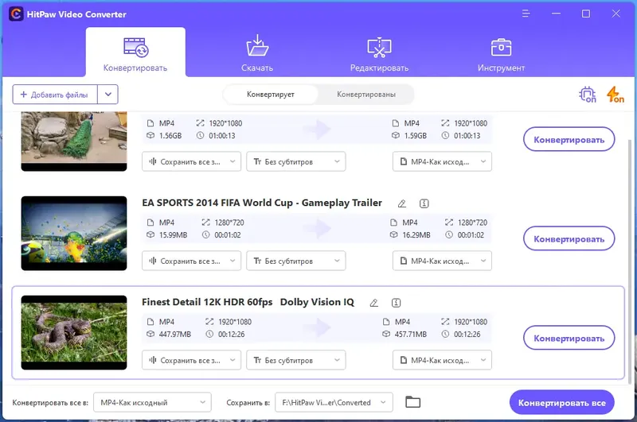Click the Finest Detail 12K HDR 60fps title
Screen dimensions: 637x422
pos(248,302)
